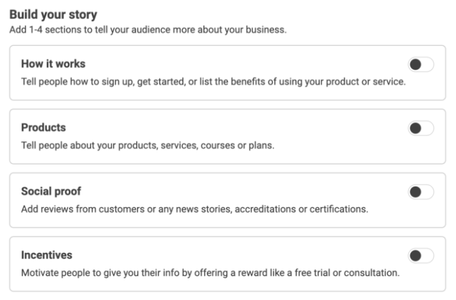Image resolution: width=456 pixels, height=300 pixels.
Task: Click the dark knob of Social proof switch
Action: [x=415, y=192]
